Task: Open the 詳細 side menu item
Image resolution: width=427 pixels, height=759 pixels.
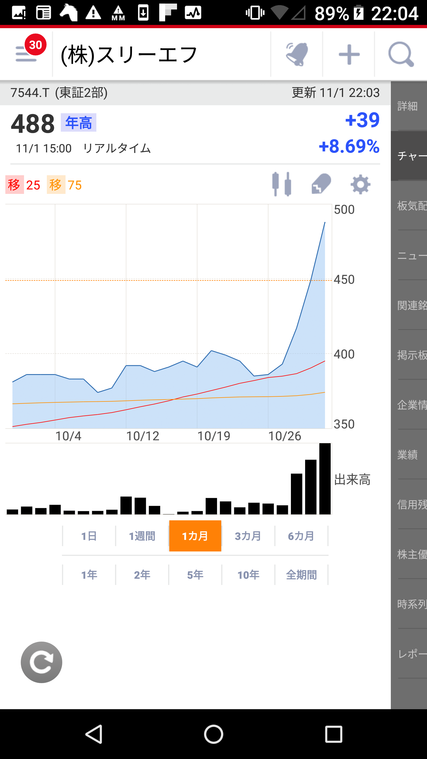Action: pos(409,106)
